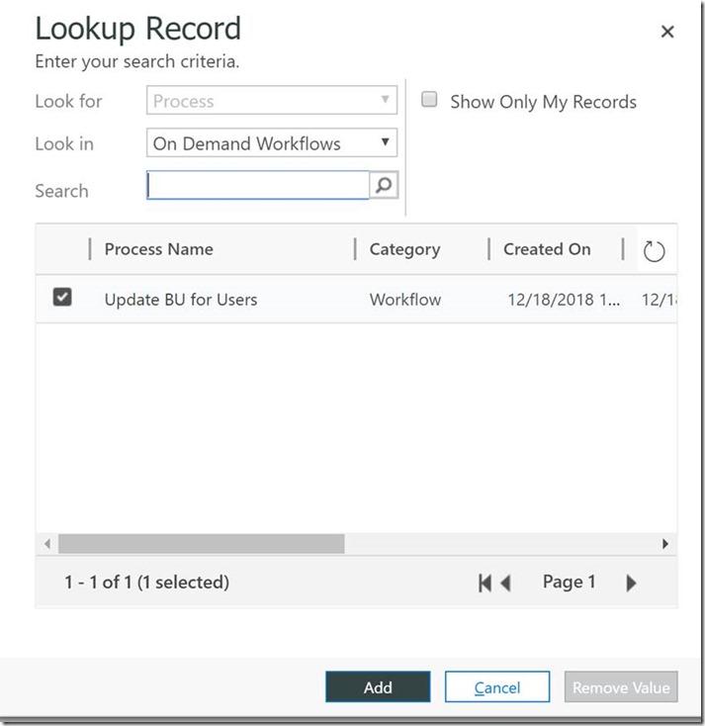Image resolution: width=705 pixels, height=726 pixels.
Task: Close the Lookup Record dialog
Action: 667,32
